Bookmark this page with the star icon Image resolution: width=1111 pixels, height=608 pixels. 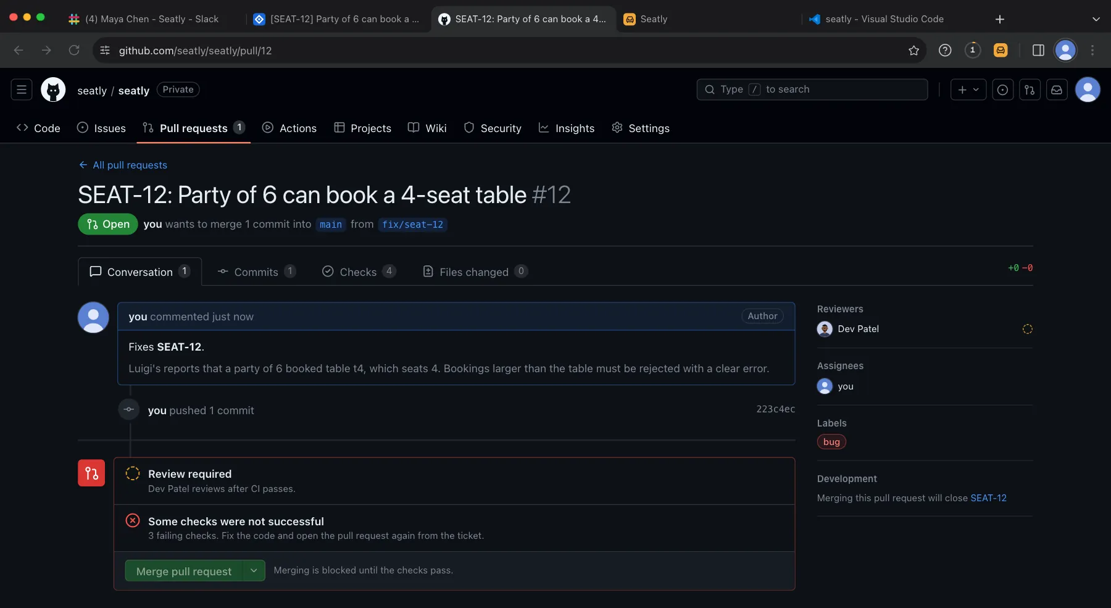coord(914,51)
